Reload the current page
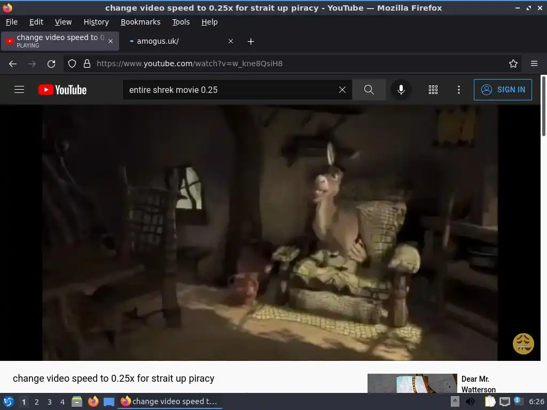This screenshot has height=410, width=547. (51, 64)
